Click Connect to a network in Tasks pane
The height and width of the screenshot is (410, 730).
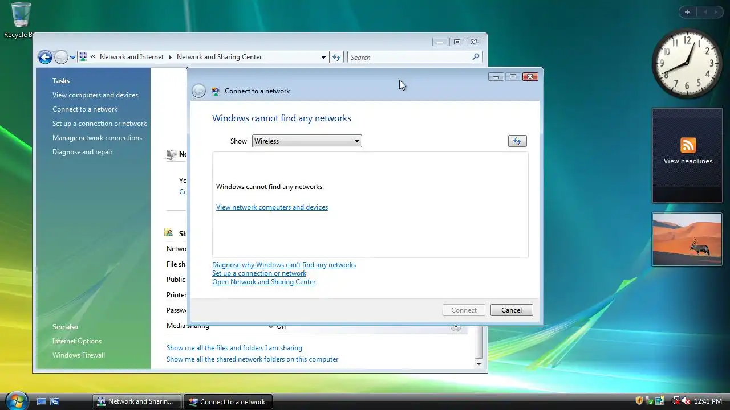85,109
